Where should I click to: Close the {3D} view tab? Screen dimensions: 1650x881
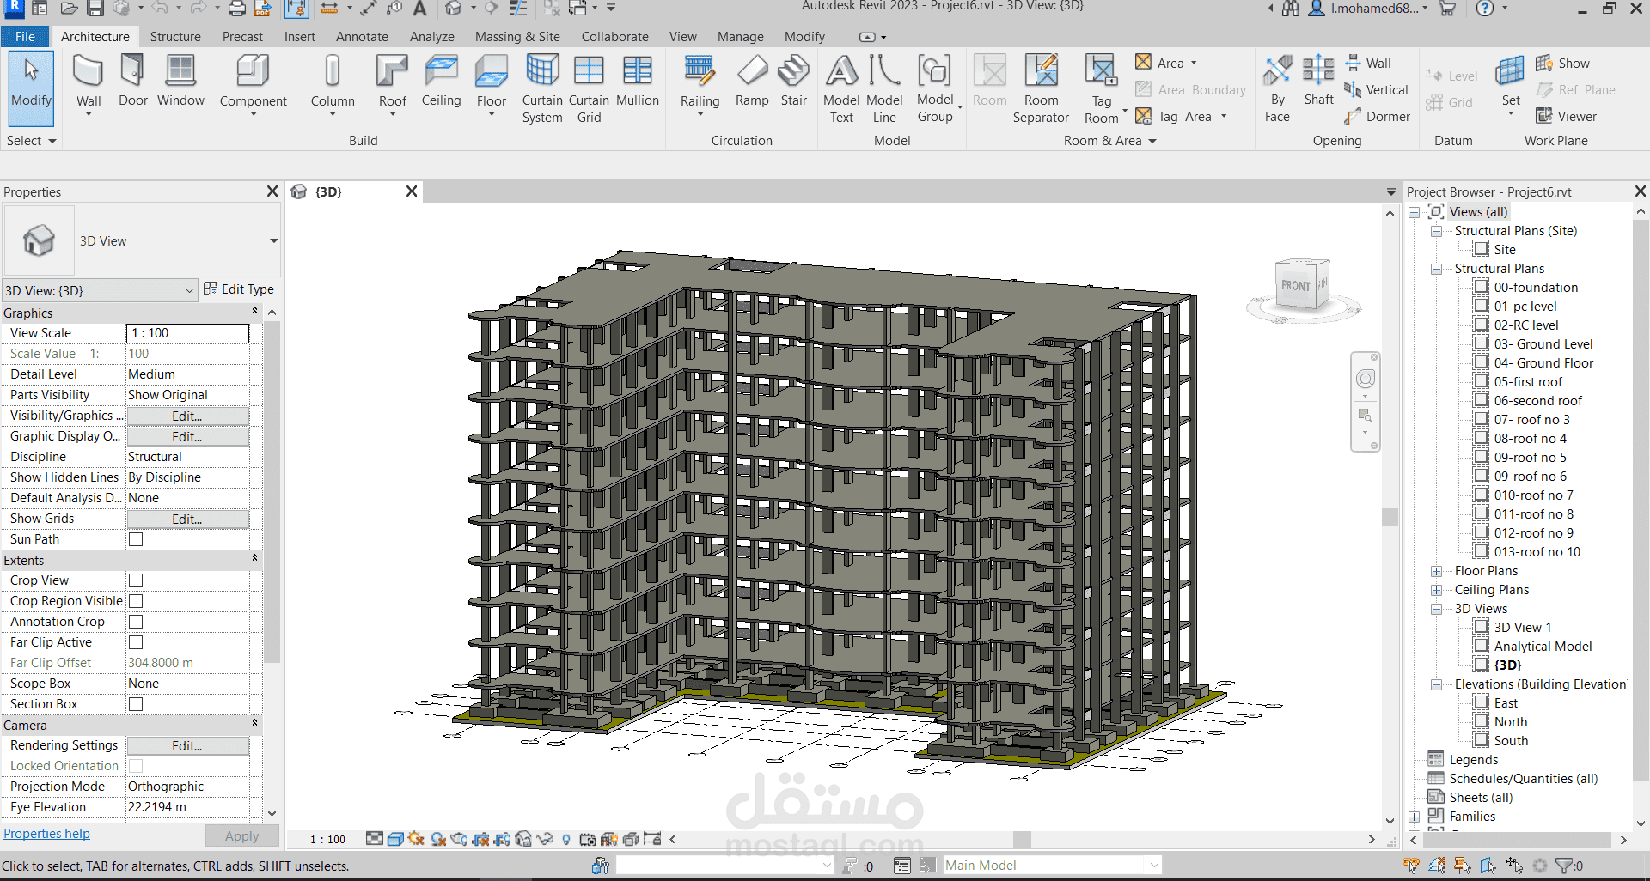(x=412, y=191)
